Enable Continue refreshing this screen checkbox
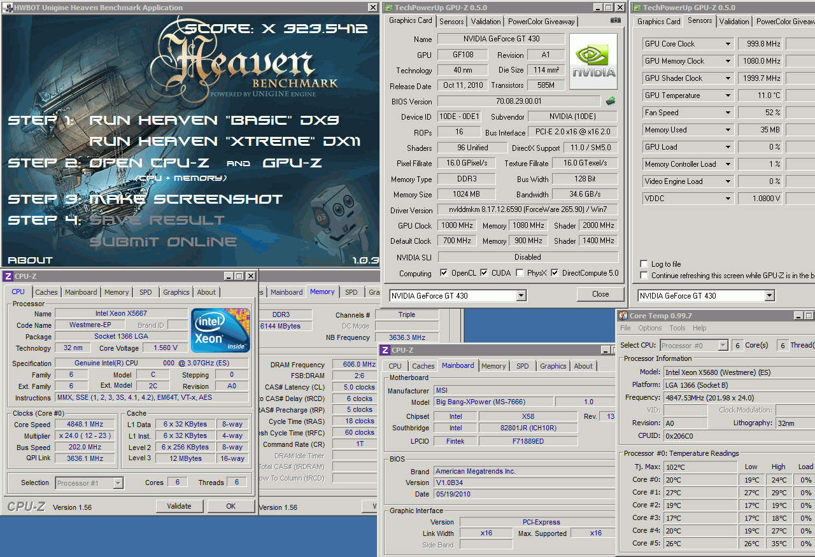This screenshot has width=815, height=557. [644, 276]
